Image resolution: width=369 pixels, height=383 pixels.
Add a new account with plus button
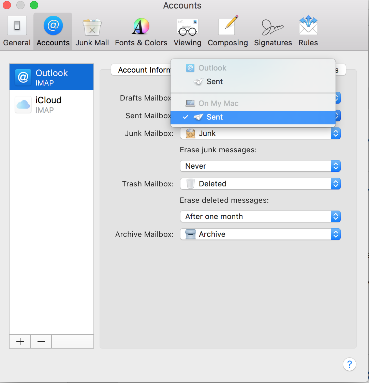[20, 341]
